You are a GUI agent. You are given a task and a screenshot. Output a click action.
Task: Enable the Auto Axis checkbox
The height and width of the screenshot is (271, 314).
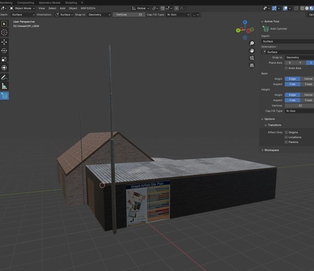pyautogui.click(x=286, y=68)
